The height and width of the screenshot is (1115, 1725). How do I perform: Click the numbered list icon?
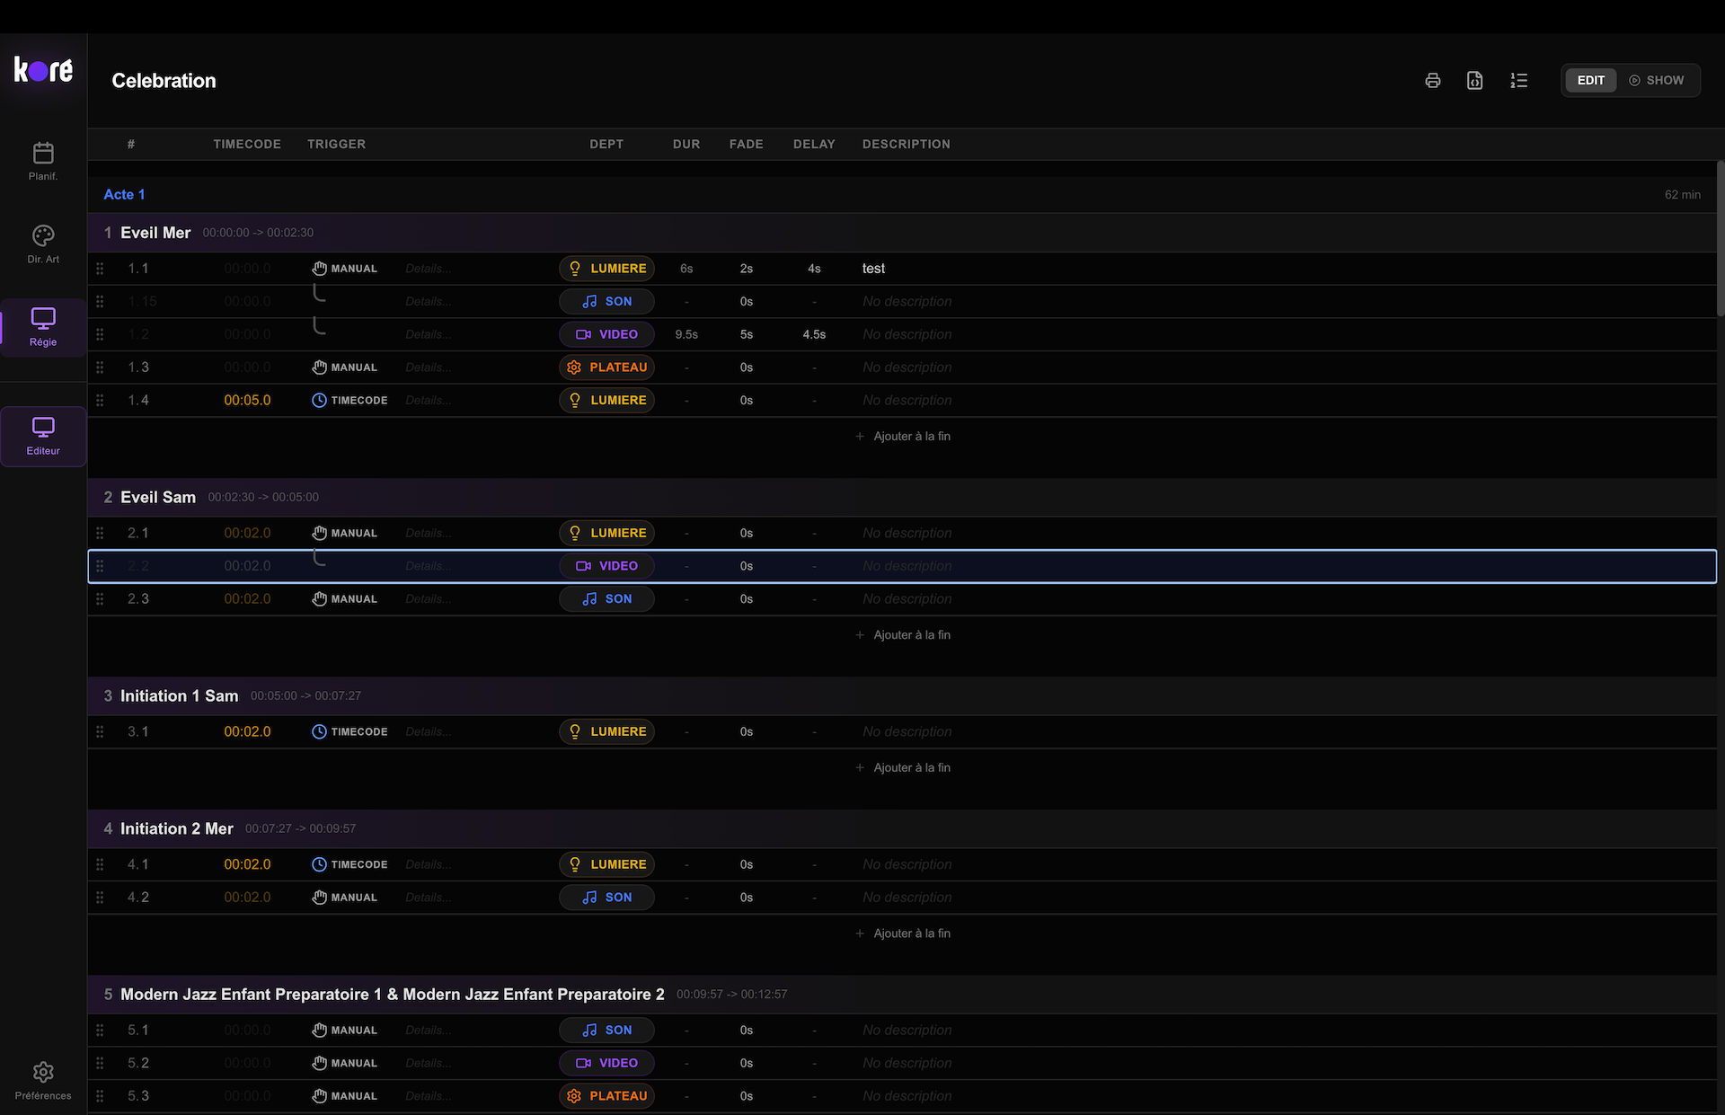click(1518, 81)
